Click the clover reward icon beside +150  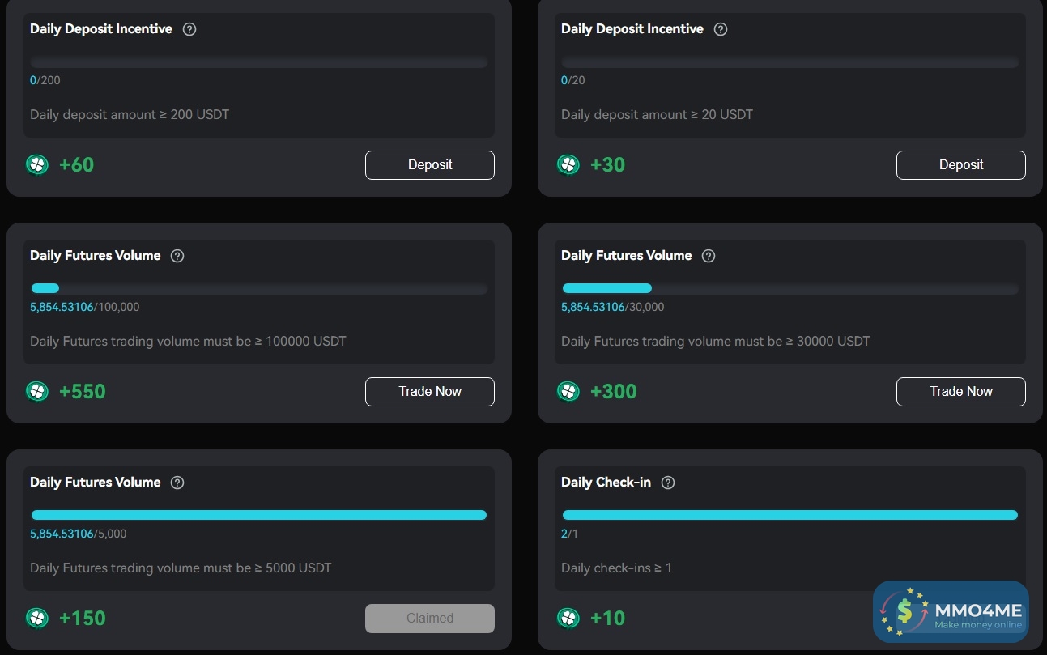(x=37, y=619)
